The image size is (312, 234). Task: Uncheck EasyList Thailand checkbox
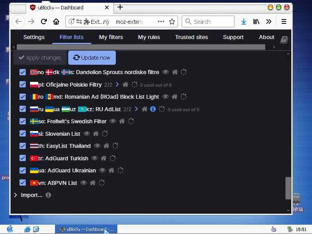(23, 146)
